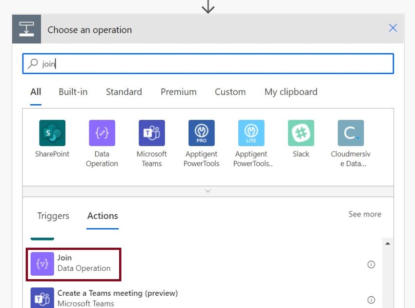This screenshot has height=308, width=415.
Task: Select the Microsoft Teams connector
Action: point(152,139)
